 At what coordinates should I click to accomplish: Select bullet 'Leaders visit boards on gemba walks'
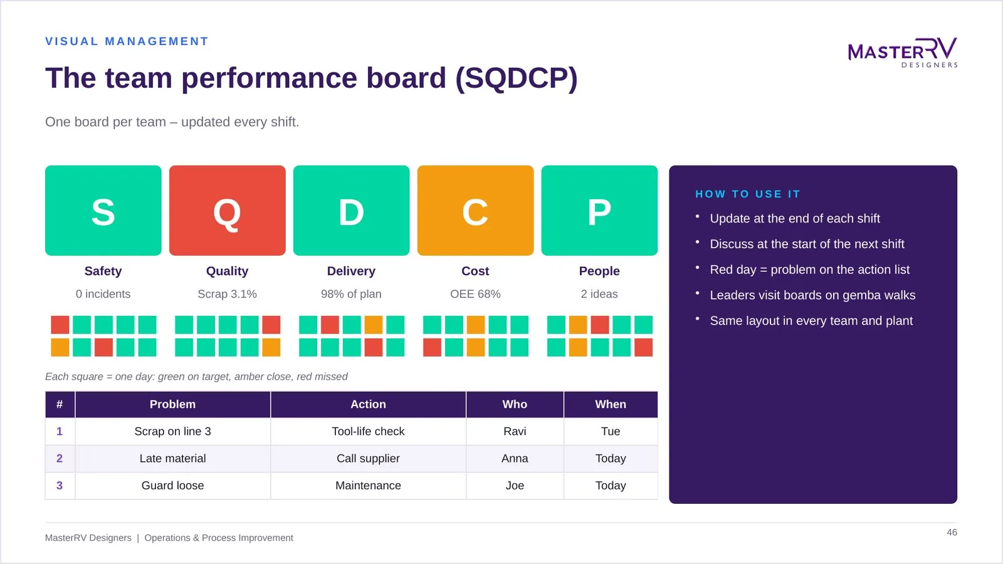812,295
